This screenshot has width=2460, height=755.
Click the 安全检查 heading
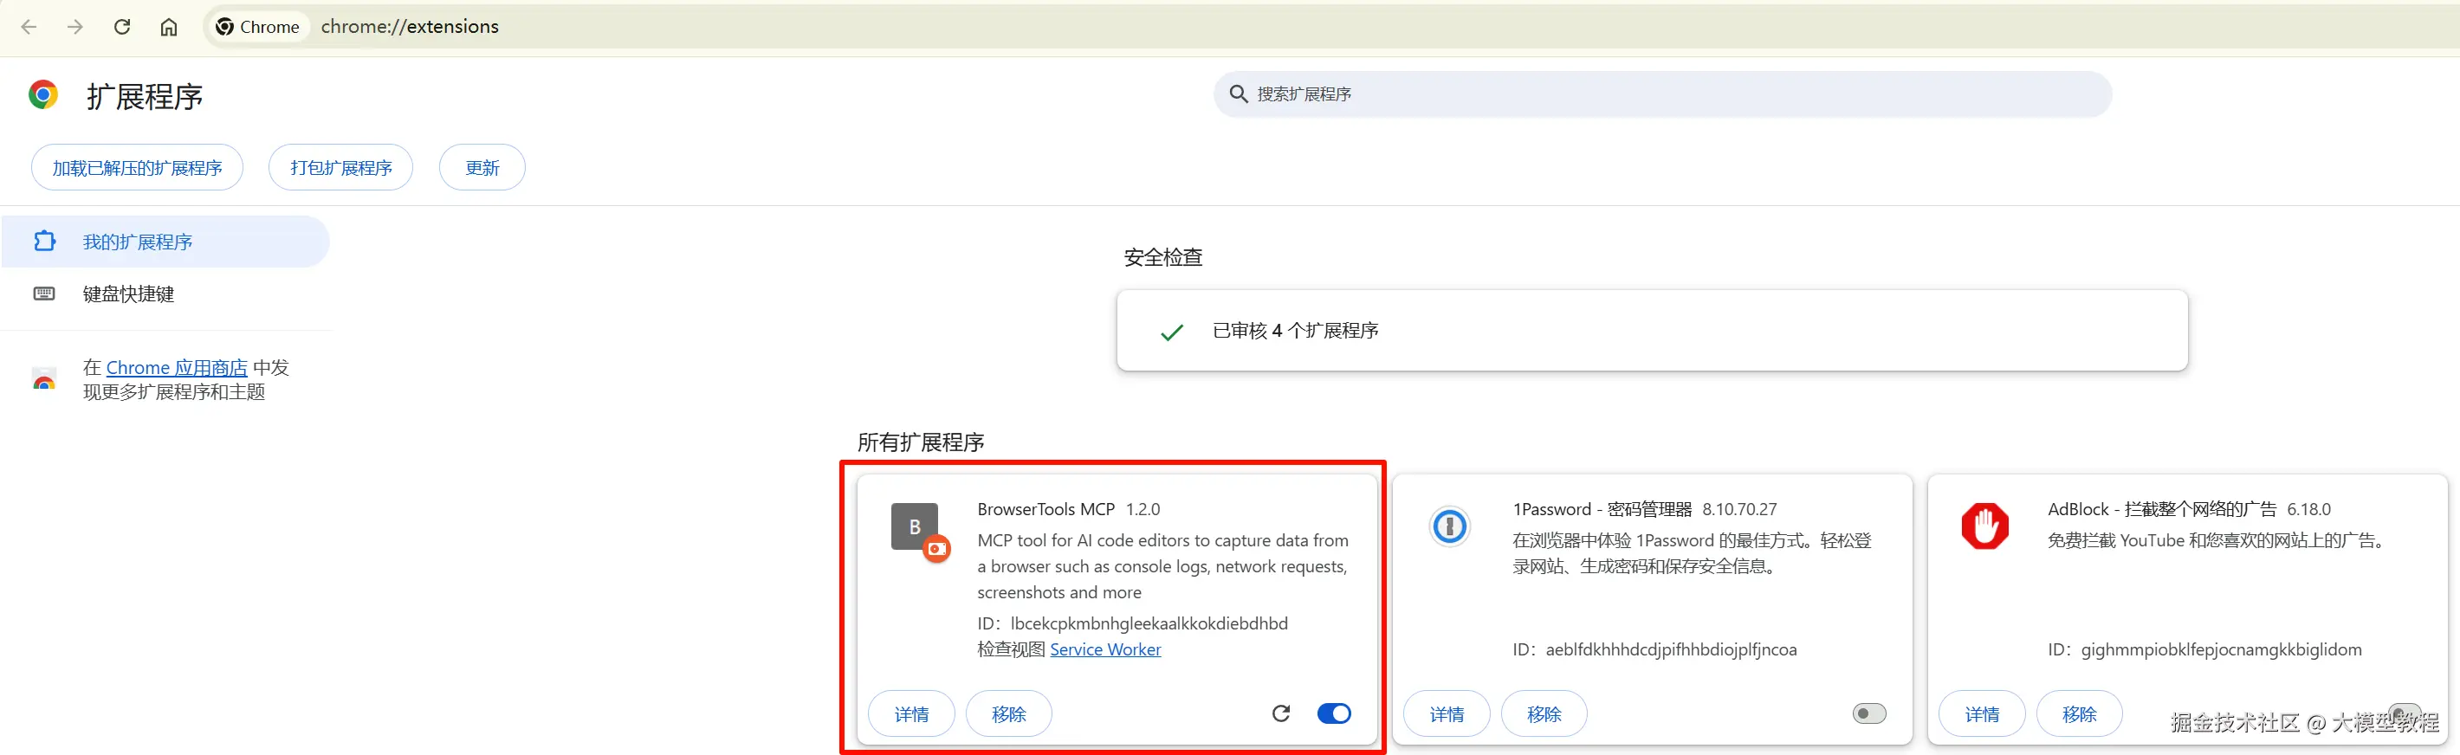tap(1163, 257)
